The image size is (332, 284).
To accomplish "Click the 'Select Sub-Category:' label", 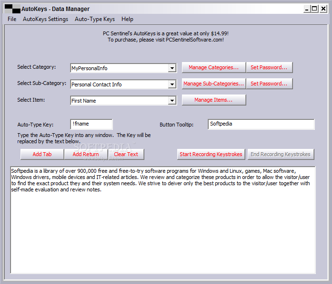I will (x=42, y=83).
